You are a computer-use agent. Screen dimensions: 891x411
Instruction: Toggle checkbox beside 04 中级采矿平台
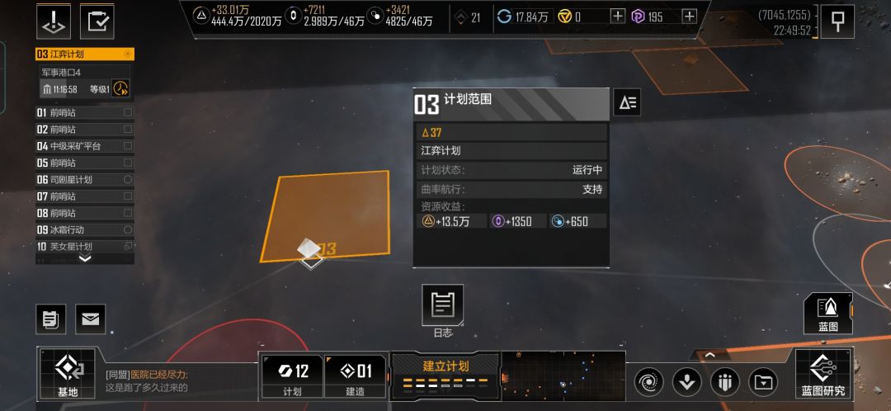[x=128, y=146]
